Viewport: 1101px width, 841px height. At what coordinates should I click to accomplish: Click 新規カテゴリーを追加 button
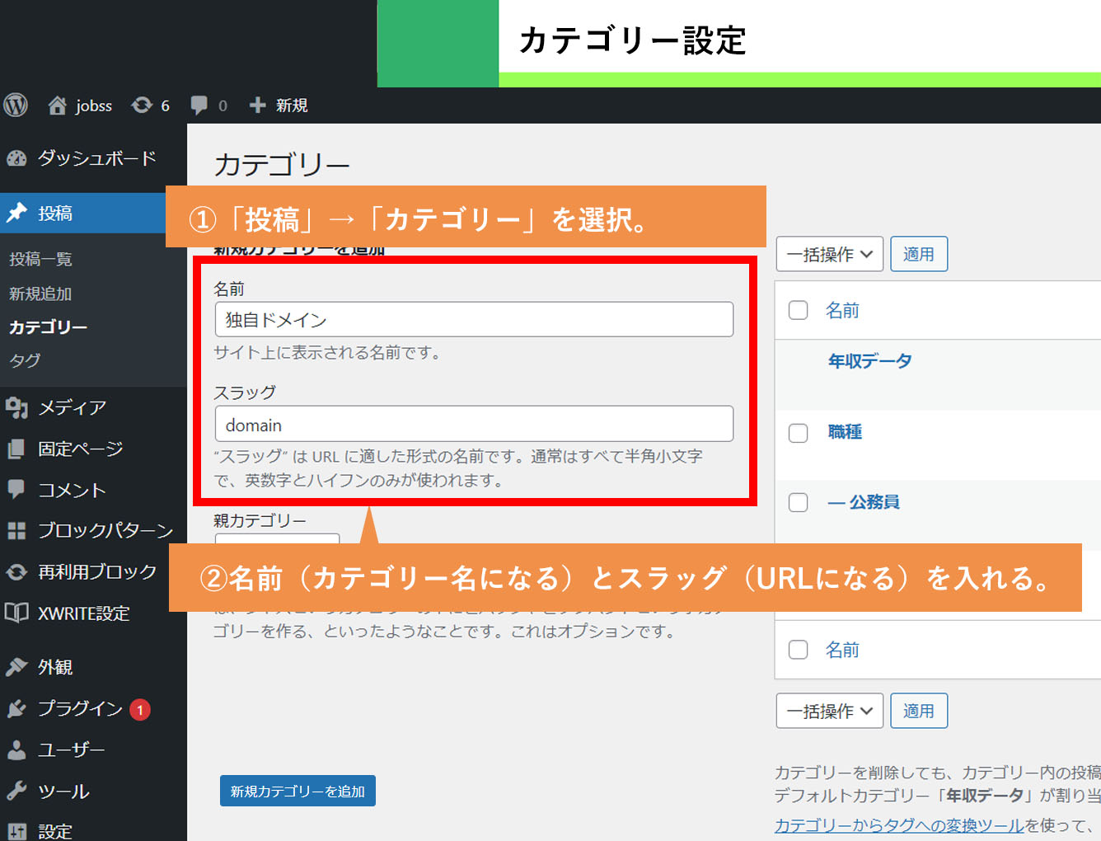point(298,791)
